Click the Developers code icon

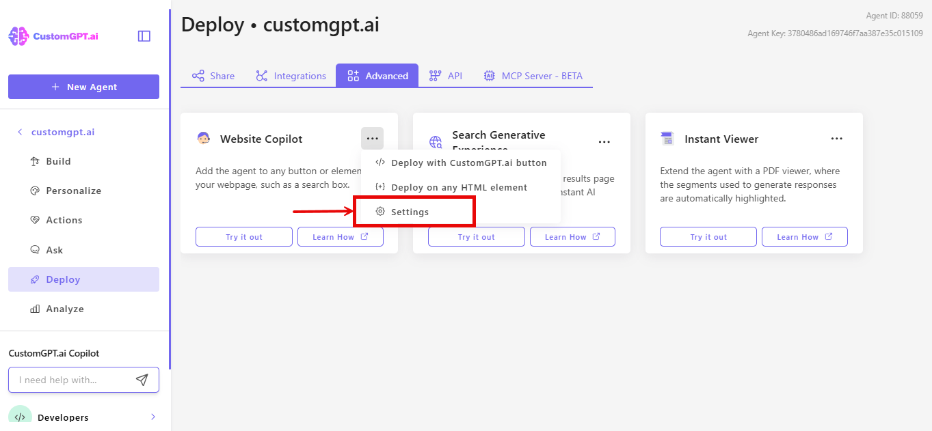20,417
